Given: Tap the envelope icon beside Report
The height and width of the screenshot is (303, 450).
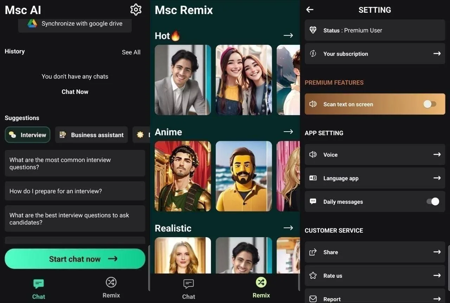Looking at the screenshot, I should (x=313, y=299).
